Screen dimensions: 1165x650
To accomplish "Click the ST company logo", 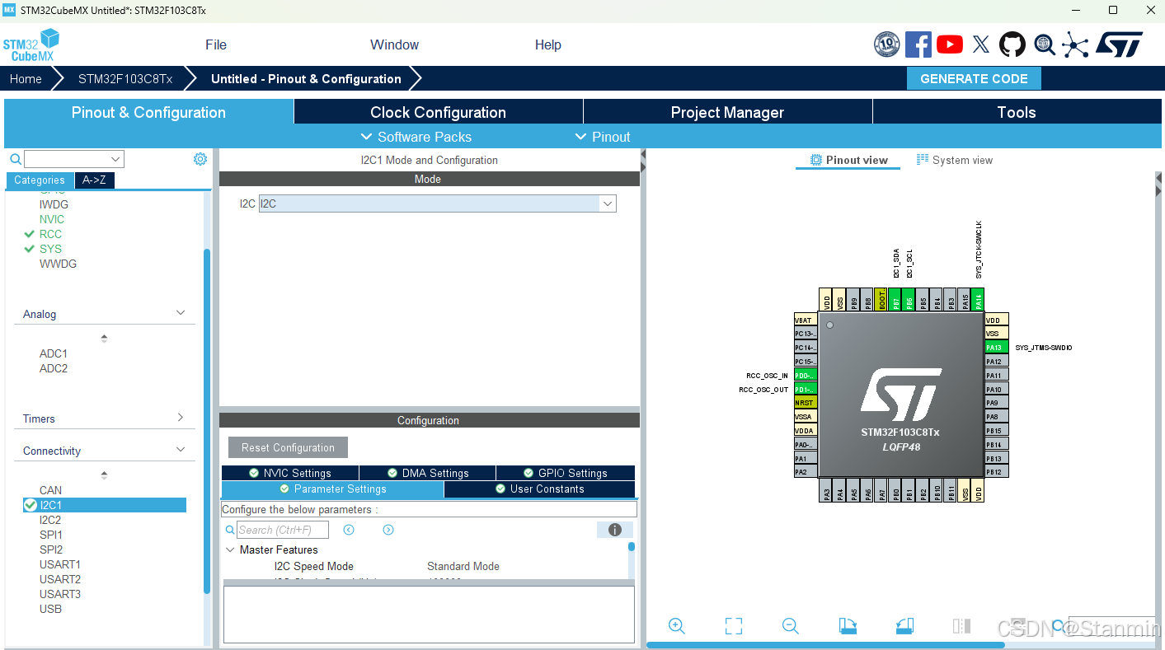I will pos(1119,44).
